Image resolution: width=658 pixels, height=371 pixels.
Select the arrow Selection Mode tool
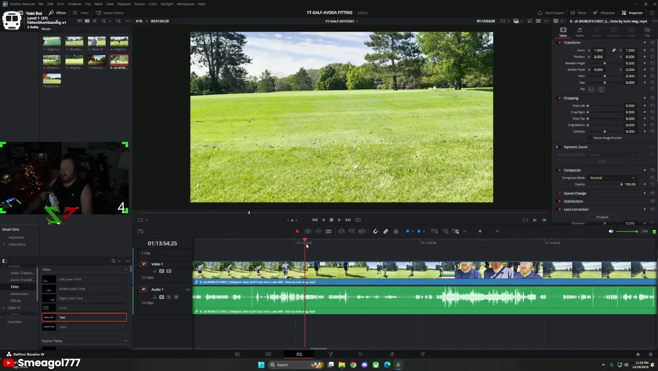click(297, 231)
